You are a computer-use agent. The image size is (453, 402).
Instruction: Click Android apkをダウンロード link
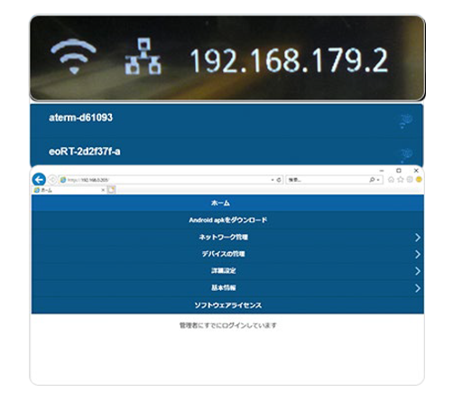coord(227,220)
